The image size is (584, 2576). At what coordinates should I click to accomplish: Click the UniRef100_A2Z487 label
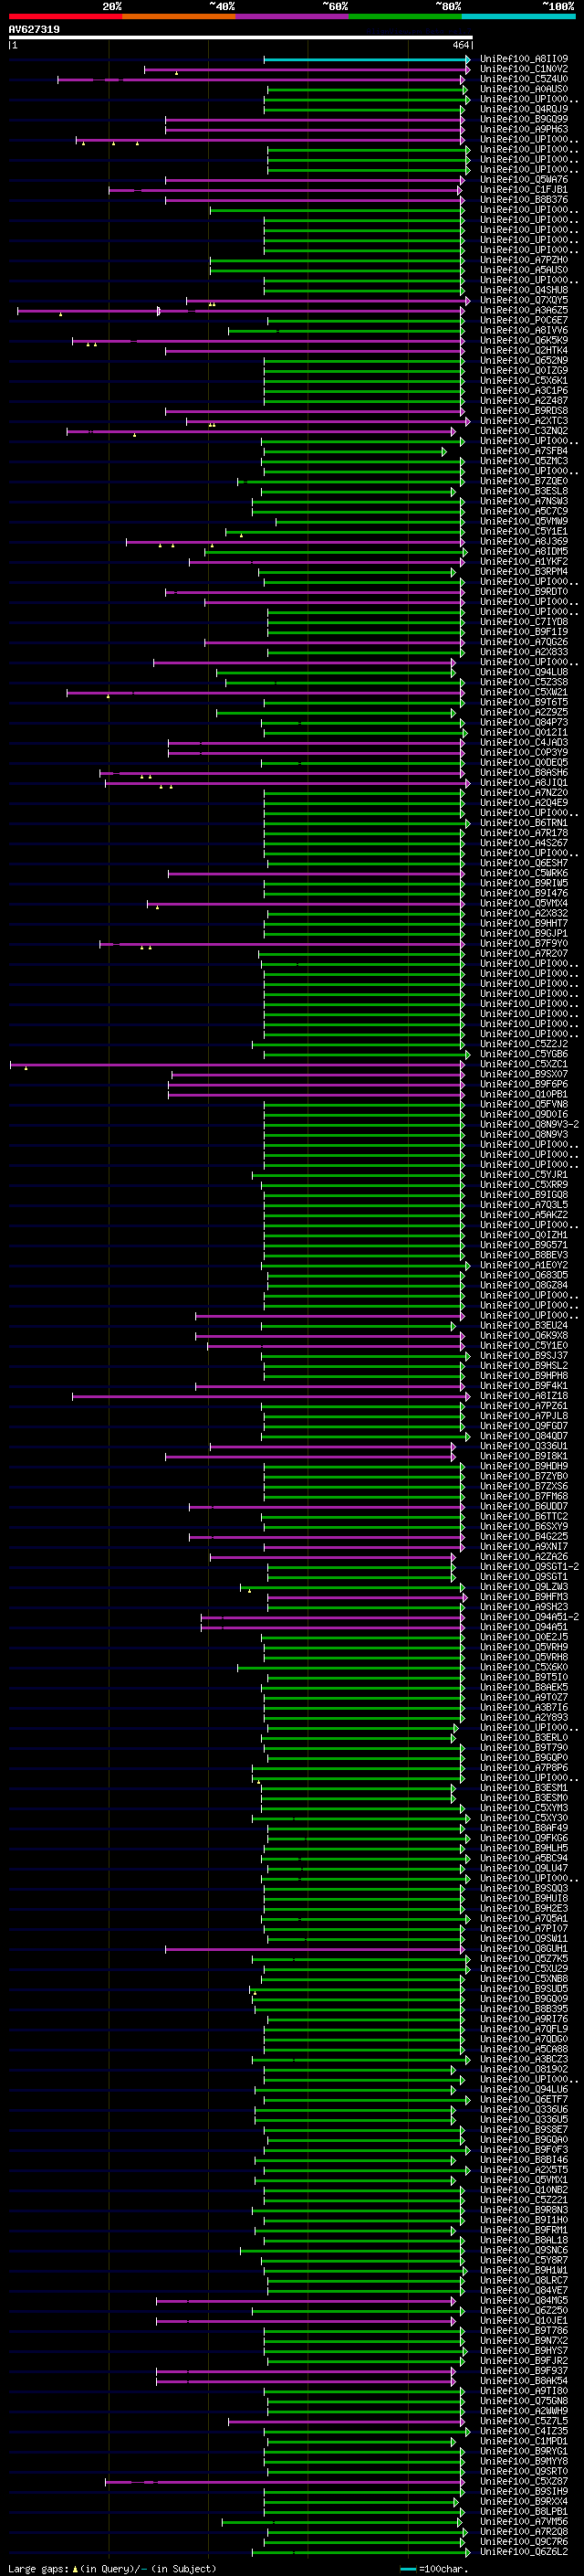pos(523,401)
